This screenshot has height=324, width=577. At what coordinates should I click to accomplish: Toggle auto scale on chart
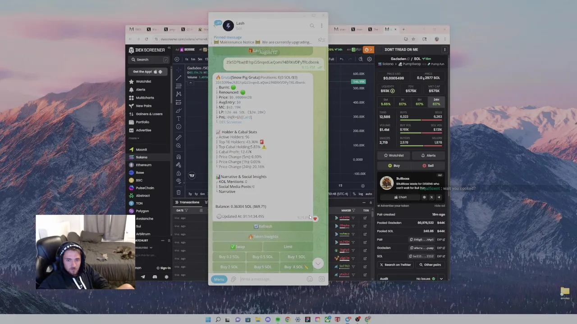368,194
